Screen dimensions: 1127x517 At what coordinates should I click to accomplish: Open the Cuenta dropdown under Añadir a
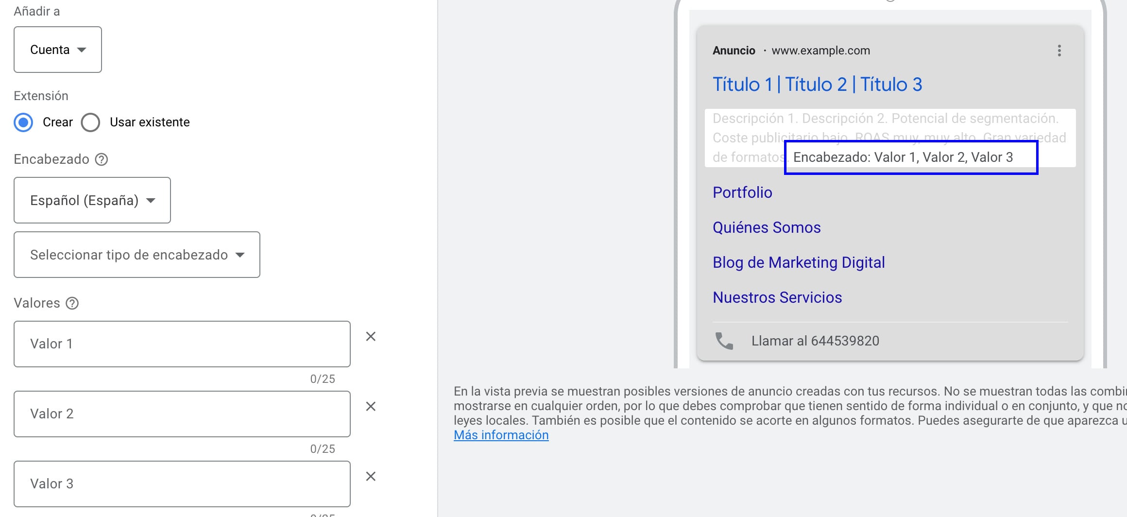pyautogui.click(x=57, y=50)
